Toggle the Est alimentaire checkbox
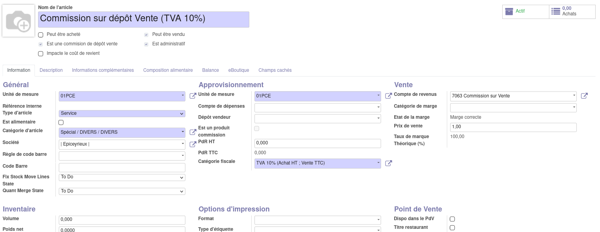Screen dimensions: 600x232 pos(61,122)
